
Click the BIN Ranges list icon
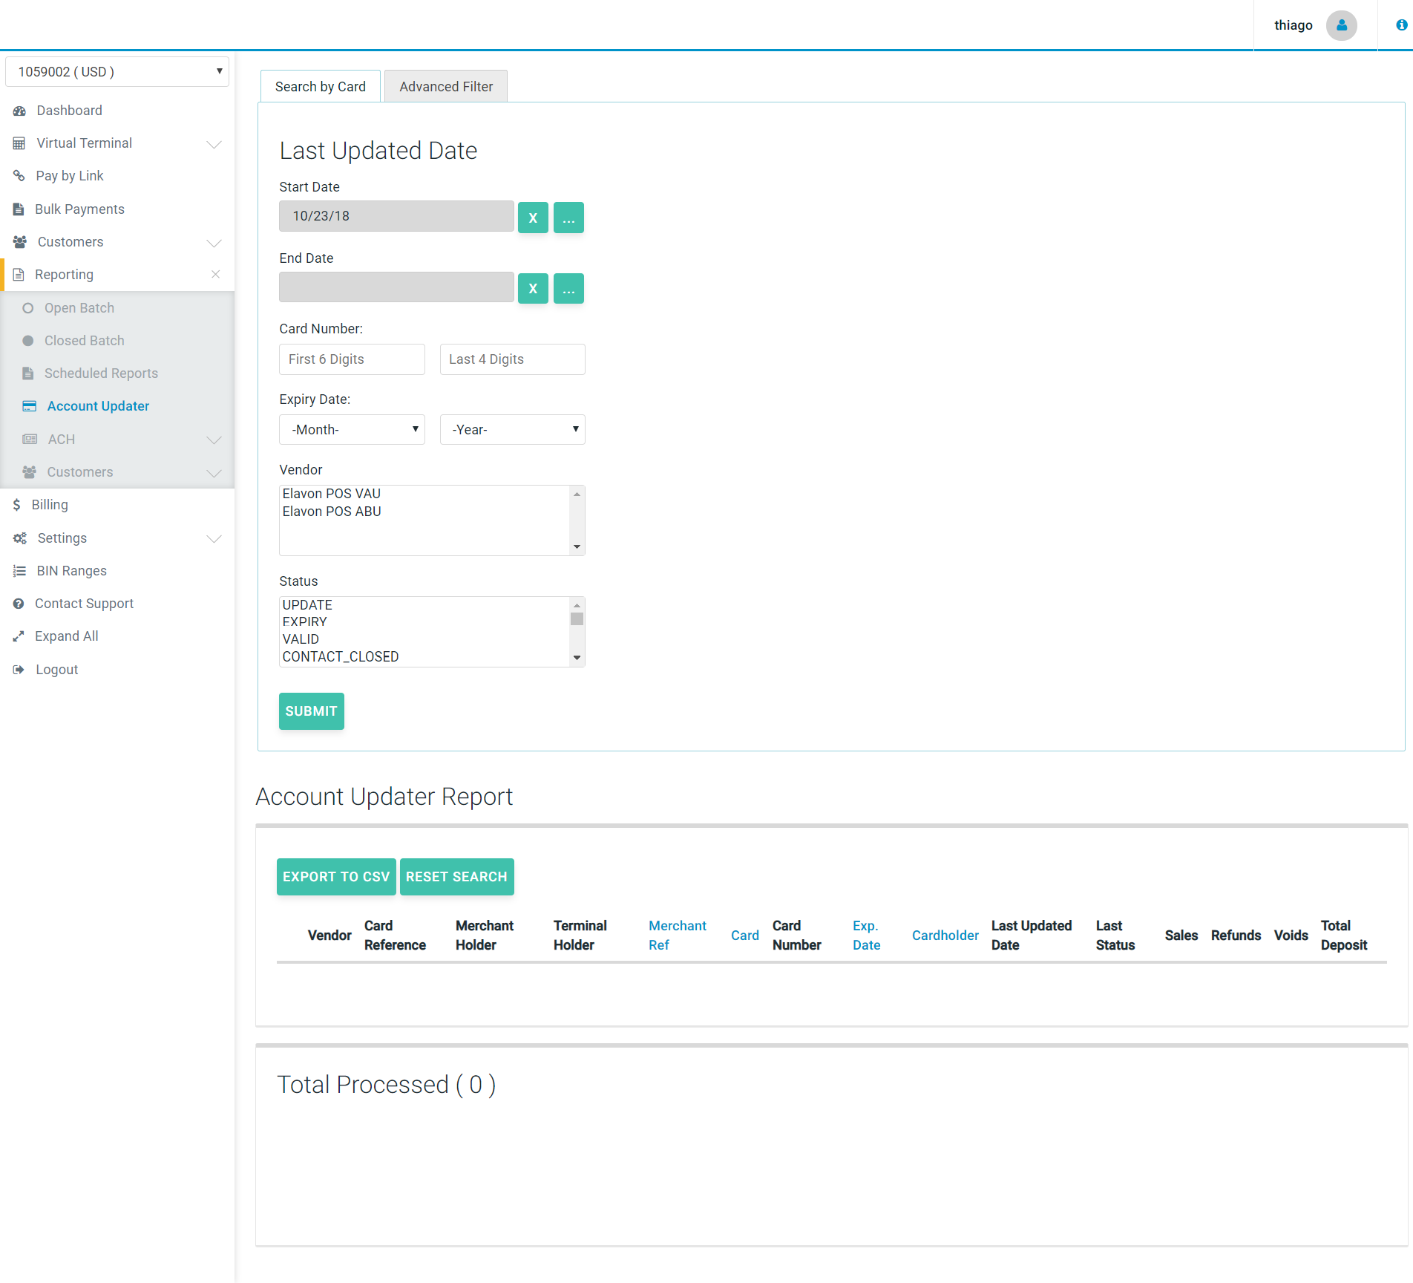point(19,571)
